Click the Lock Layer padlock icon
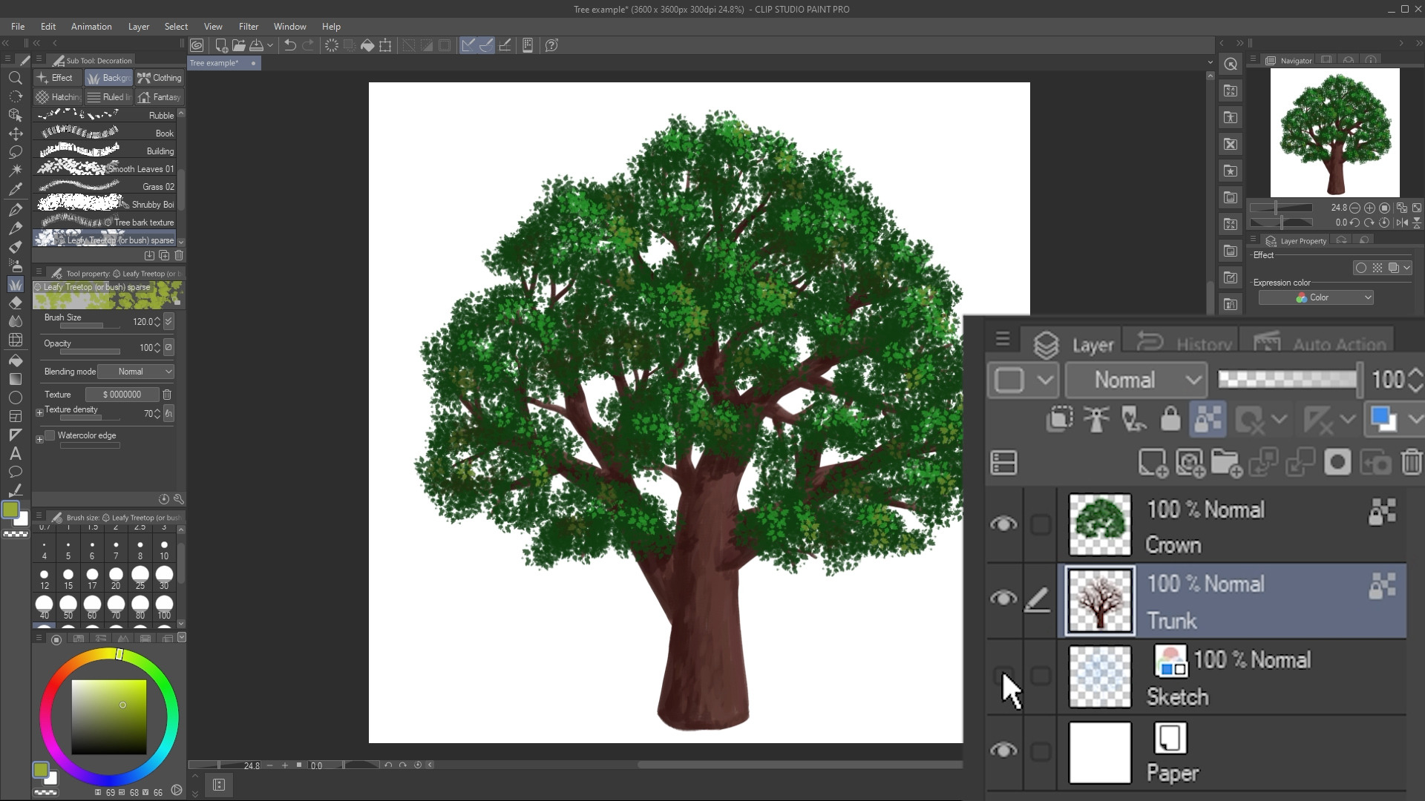 (1170, 420)
